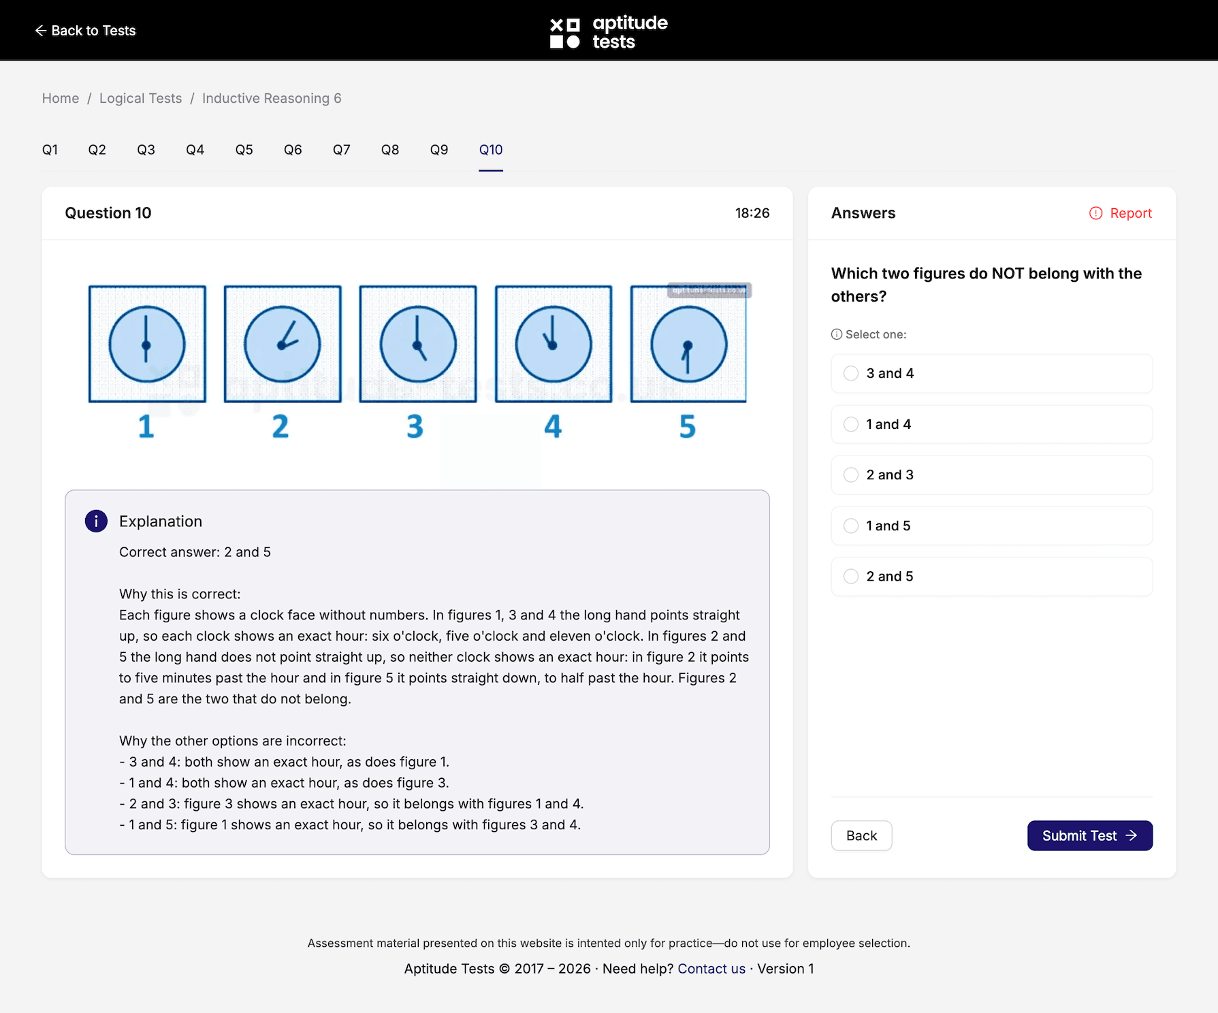Screen dimensions: 1218x1013
Task: Submit the test
Action: pos(1089,835)
